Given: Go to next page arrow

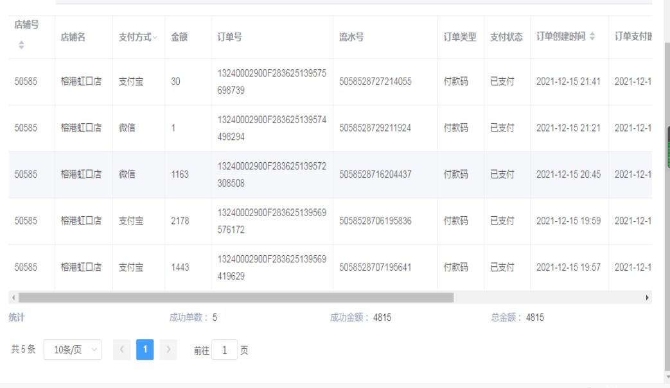Looking at the screenshot, I should [168, 350].
